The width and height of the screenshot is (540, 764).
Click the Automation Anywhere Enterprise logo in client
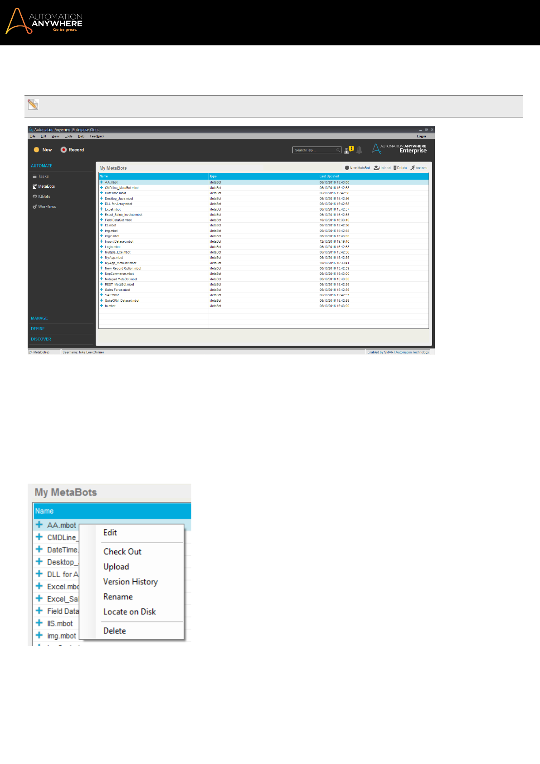click(399, 149)
